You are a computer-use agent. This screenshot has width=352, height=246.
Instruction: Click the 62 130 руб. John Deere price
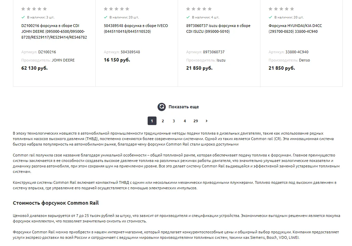pyautogui.click(x=35, y=68)
